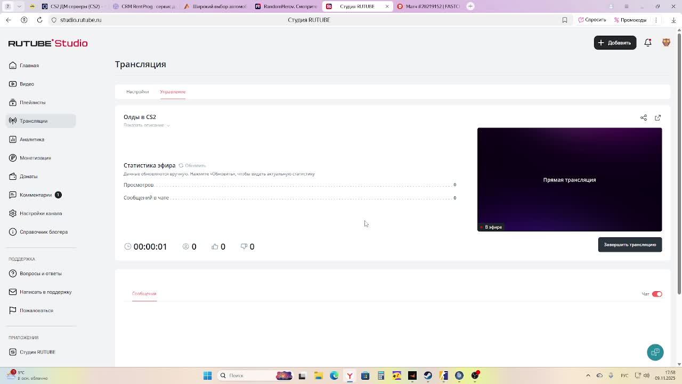This screenshot has height=384, width=682.
Task: Show hidden system tray icons
Action: (588, 375)
